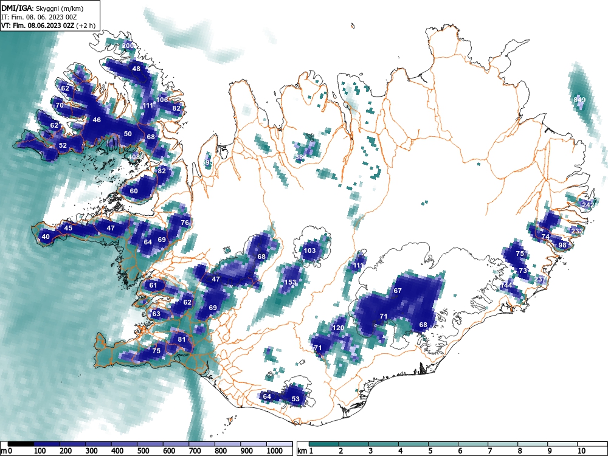Click the visibility value '67' on the glacier
Screen dimensions: 608x456
coord(398,291)
